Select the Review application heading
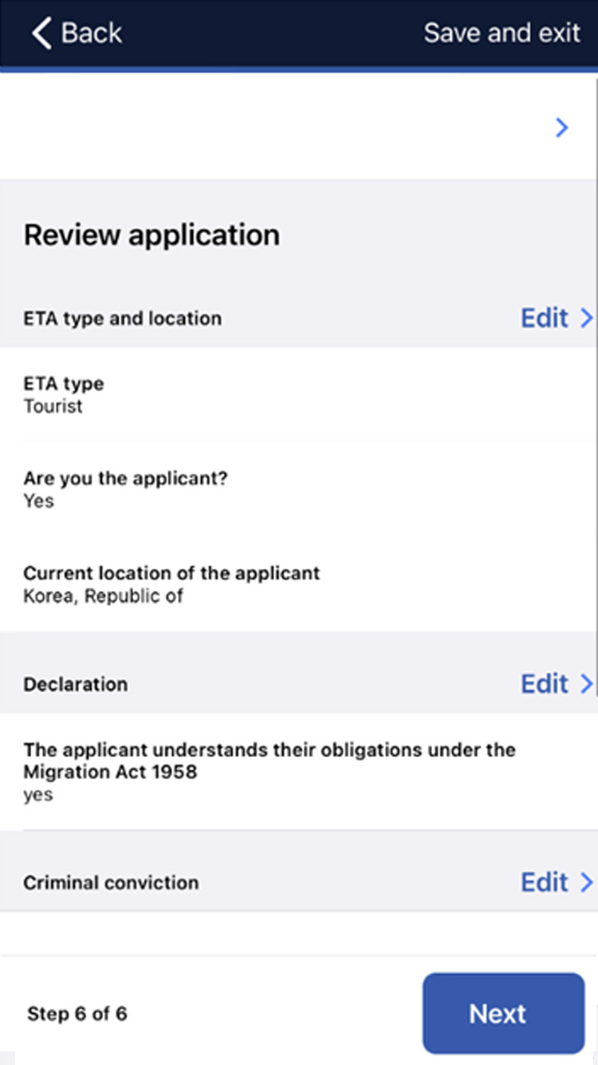Image resolution: width=598 pixels, height=1065 pixels. click(151, 236)
